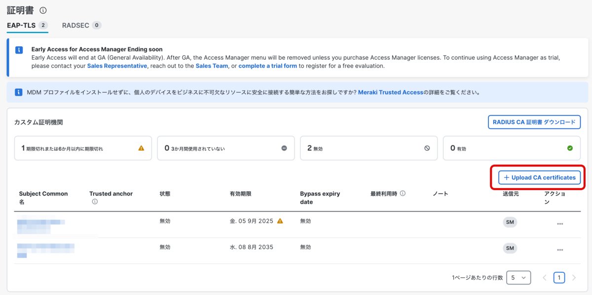Go to the previous page arrow

(x=545, y=278)
